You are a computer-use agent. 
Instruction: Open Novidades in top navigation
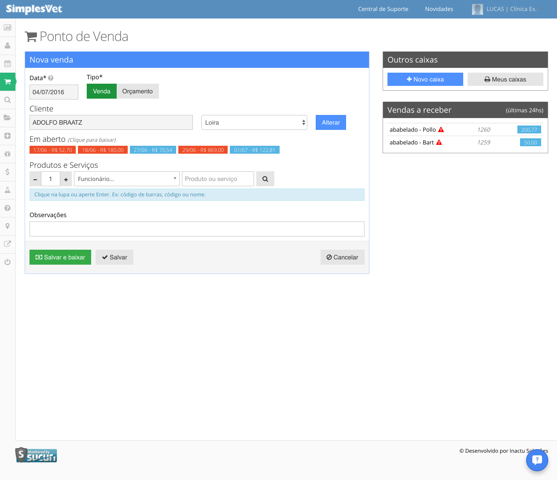click(439, 9)
